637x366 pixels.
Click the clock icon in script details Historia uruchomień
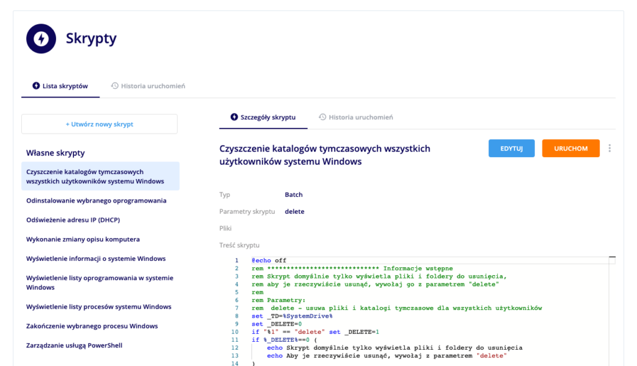pos(323,117)
